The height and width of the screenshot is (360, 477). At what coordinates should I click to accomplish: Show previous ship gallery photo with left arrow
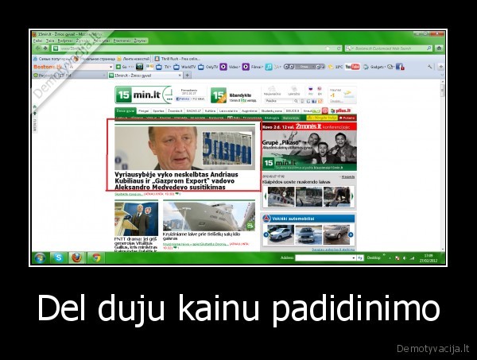click(x=265, y=196)
